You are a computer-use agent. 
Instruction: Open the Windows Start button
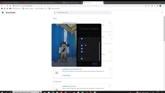click(x=2, y=92)
